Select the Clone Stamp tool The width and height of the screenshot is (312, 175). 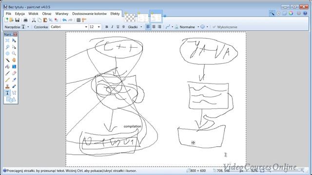(7, 87)
